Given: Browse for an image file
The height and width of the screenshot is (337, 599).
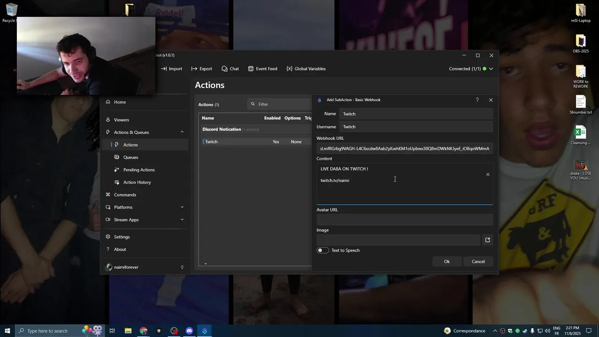Looking at the screenshot, I should [488, 240].
